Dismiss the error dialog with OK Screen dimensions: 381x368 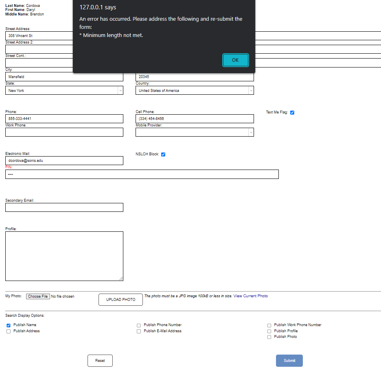[235, 59]
